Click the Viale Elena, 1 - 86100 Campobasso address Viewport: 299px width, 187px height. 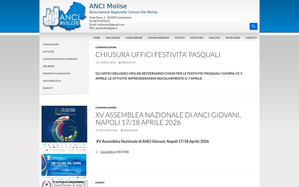pyautogui.click(x=110, y=17)
